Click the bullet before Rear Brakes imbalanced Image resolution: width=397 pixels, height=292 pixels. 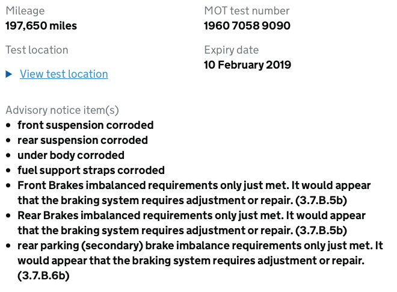click(8, 216)
